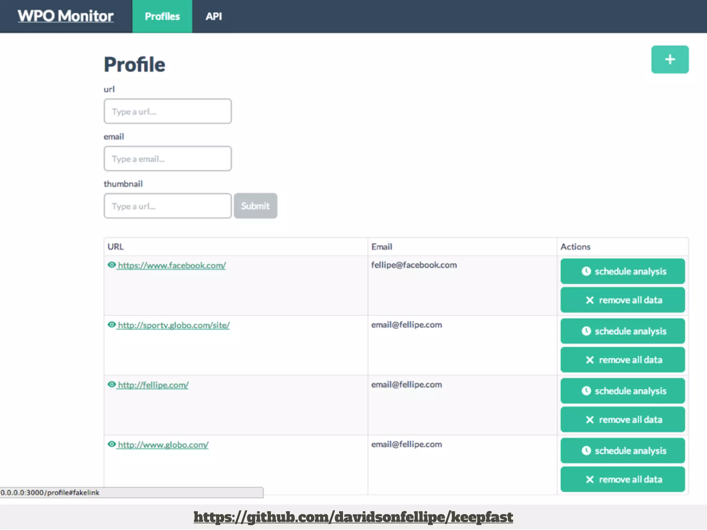This screenshot has width=707, height=530.
Task: Schedule analysis for www.globo.com
Action: pos(623,450)
